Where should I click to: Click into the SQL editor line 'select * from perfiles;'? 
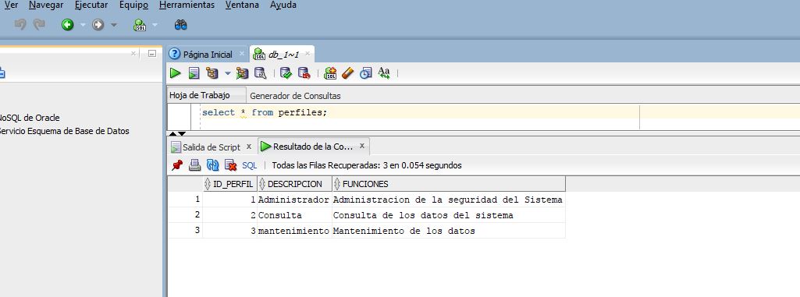coord(265,112)
